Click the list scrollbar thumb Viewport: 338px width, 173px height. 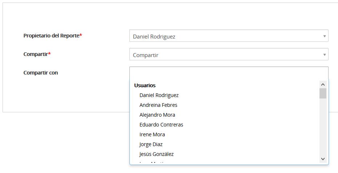click(x=323, y=93)
